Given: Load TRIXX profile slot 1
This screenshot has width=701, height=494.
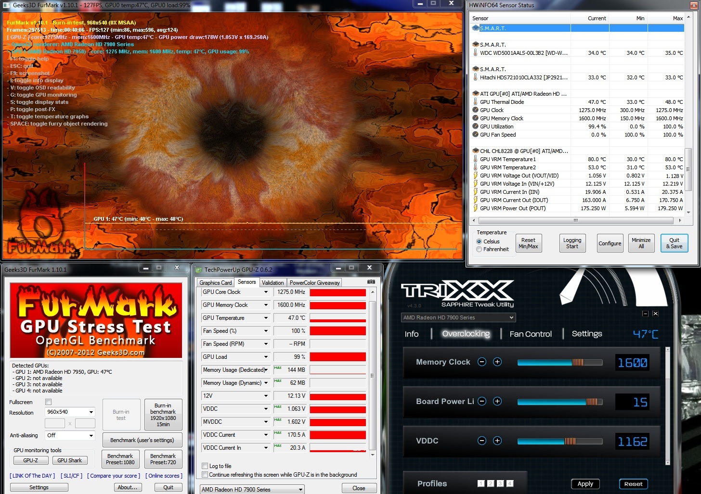Looking at the screenshot, I should pos(481,483).
